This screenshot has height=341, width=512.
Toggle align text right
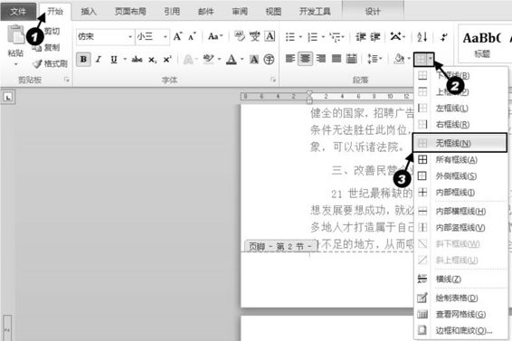click(321, 59)
